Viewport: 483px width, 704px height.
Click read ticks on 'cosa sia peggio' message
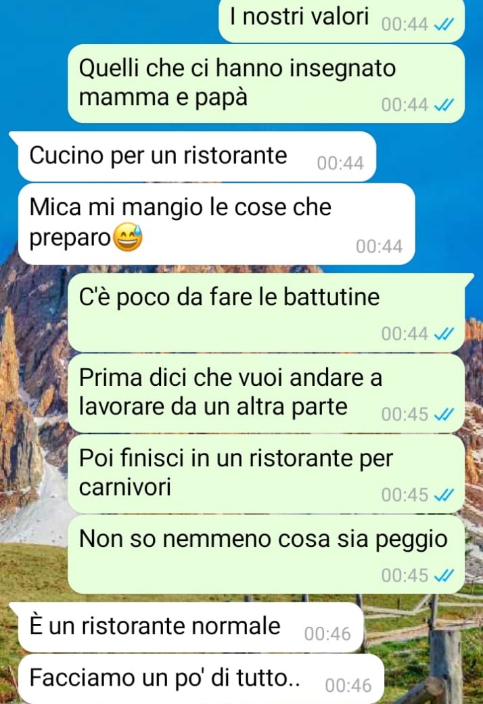(x=444, y=575)
